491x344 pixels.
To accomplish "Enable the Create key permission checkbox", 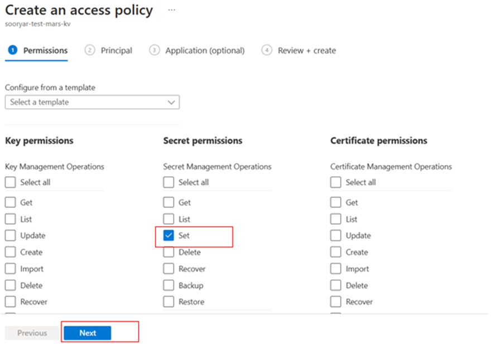I will [11, 252].
